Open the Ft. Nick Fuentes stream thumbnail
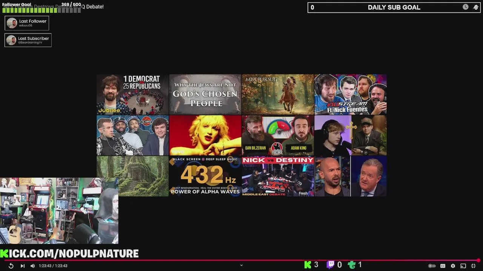The image size is (483, 271). click(x=350, y=94)
